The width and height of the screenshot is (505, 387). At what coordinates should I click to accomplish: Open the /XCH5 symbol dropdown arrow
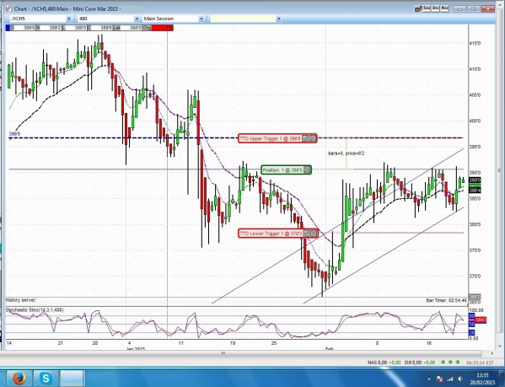[68, 19]
